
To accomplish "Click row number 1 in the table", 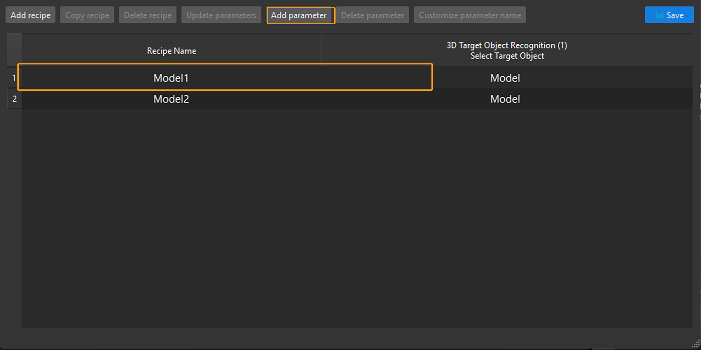I will 14,78.
